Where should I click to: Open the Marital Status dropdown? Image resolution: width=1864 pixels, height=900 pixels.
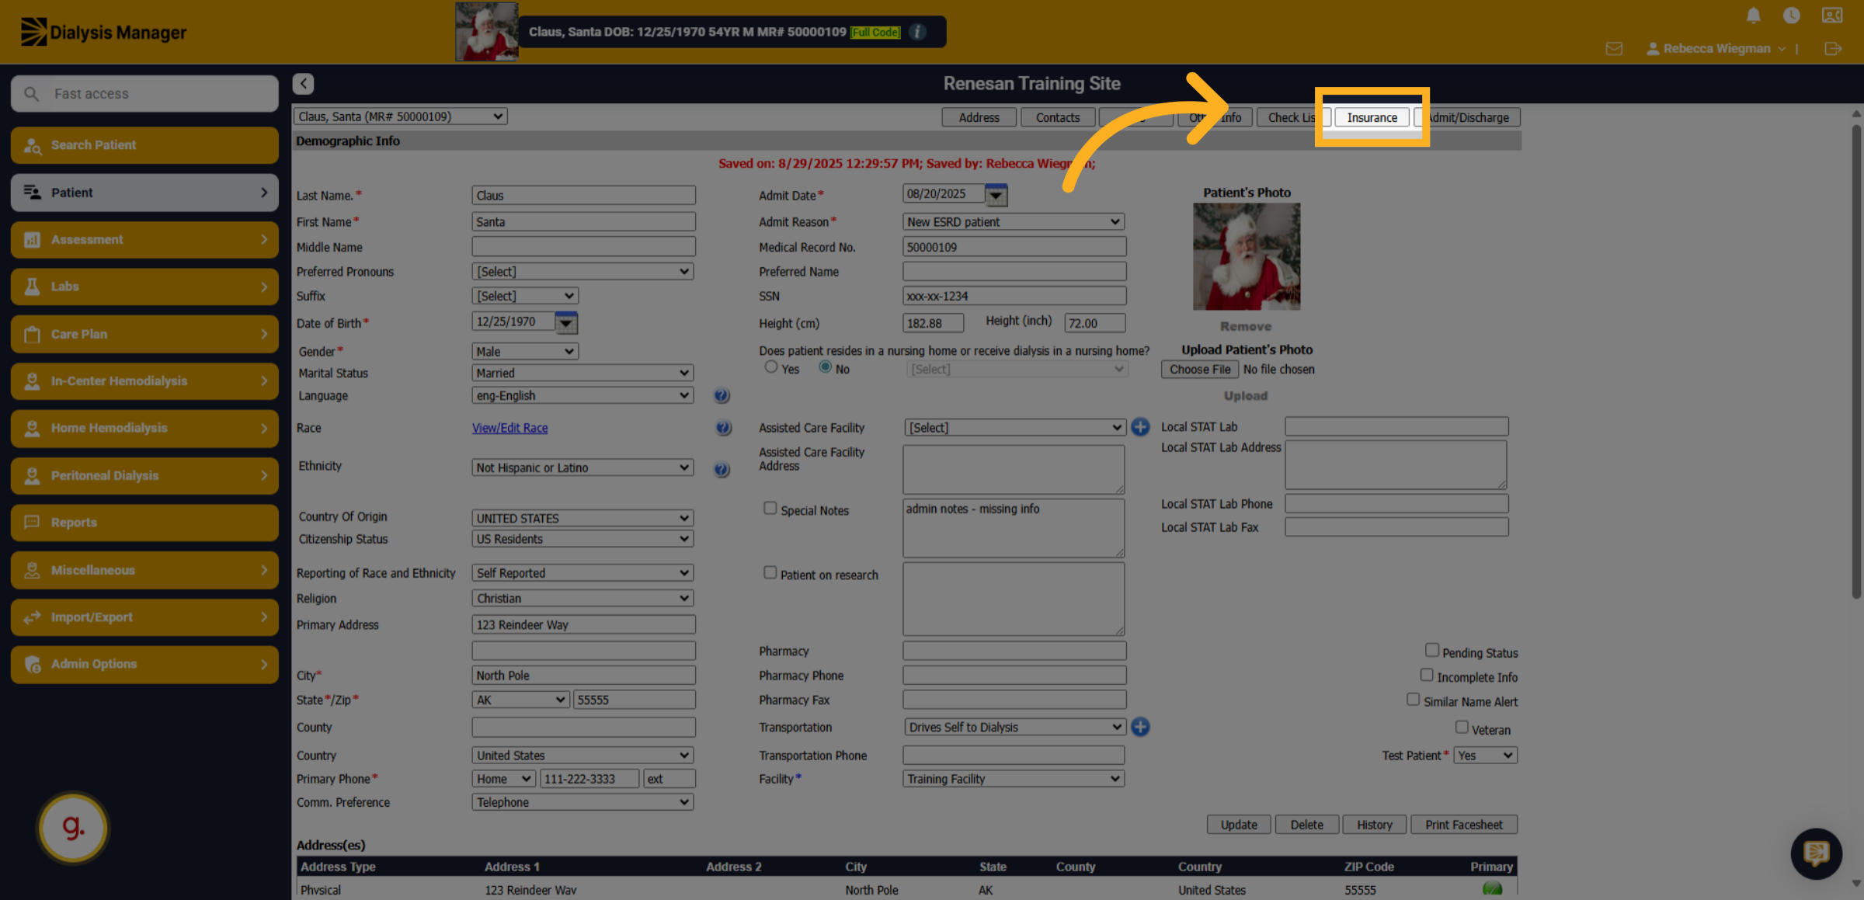tap(582, 374)
